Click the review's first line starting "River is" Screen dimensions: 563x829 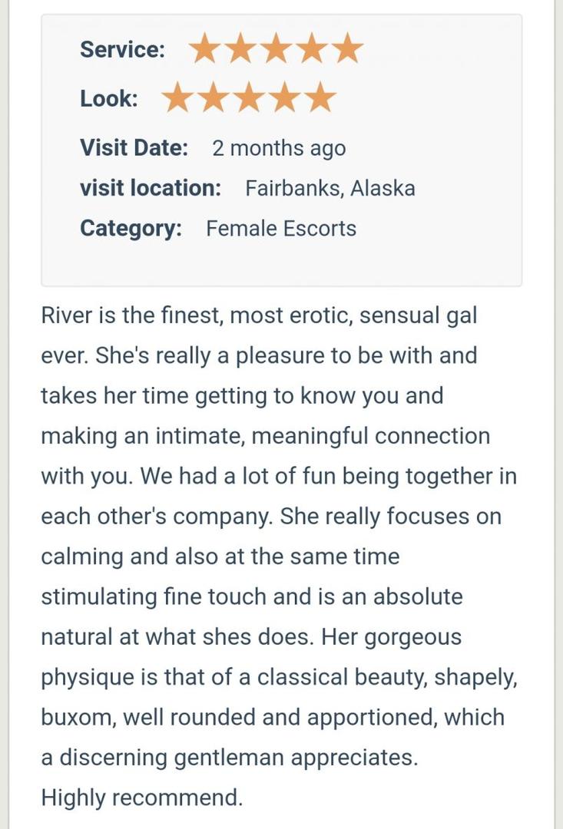[x=260, y=315]
